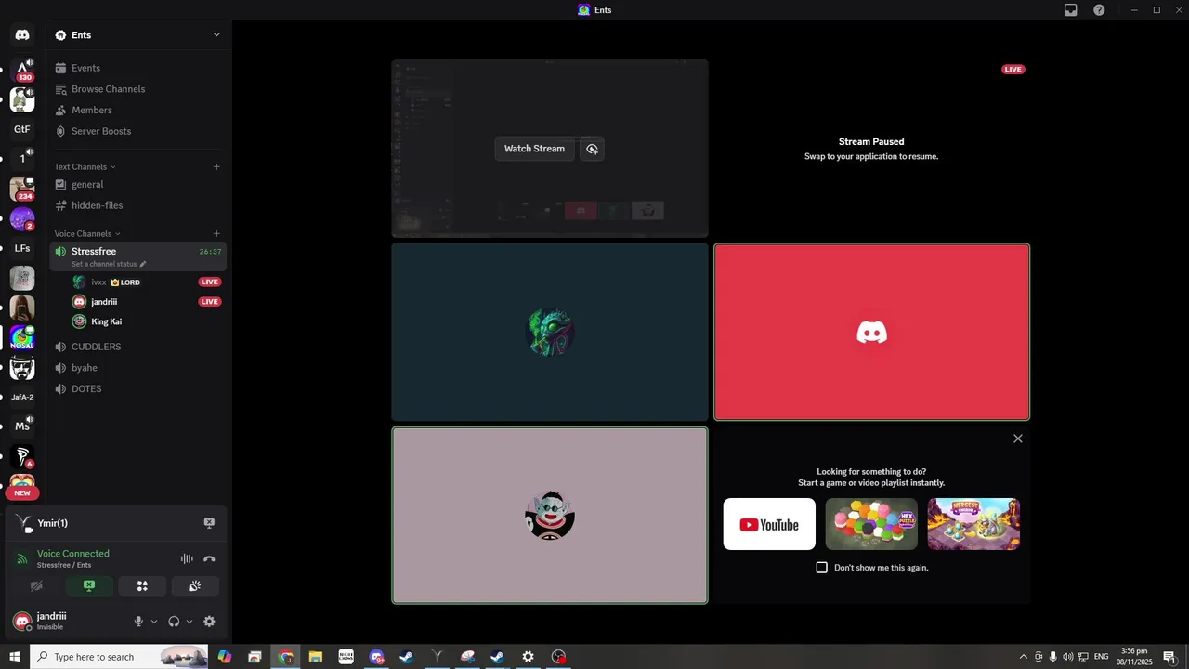Open server with 130 notification badge
The width and height of the screenshot is (1189, 669).
click(x=22, y=70)
